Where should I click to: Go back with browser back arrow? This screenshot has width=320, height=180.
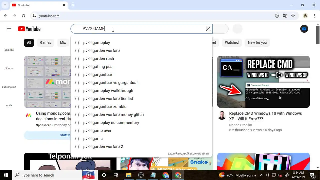pyautogui.click(x=5, y=16)
